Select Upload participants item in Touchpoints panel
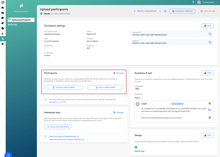The image size is (220, 157). [x=21, y=20]
